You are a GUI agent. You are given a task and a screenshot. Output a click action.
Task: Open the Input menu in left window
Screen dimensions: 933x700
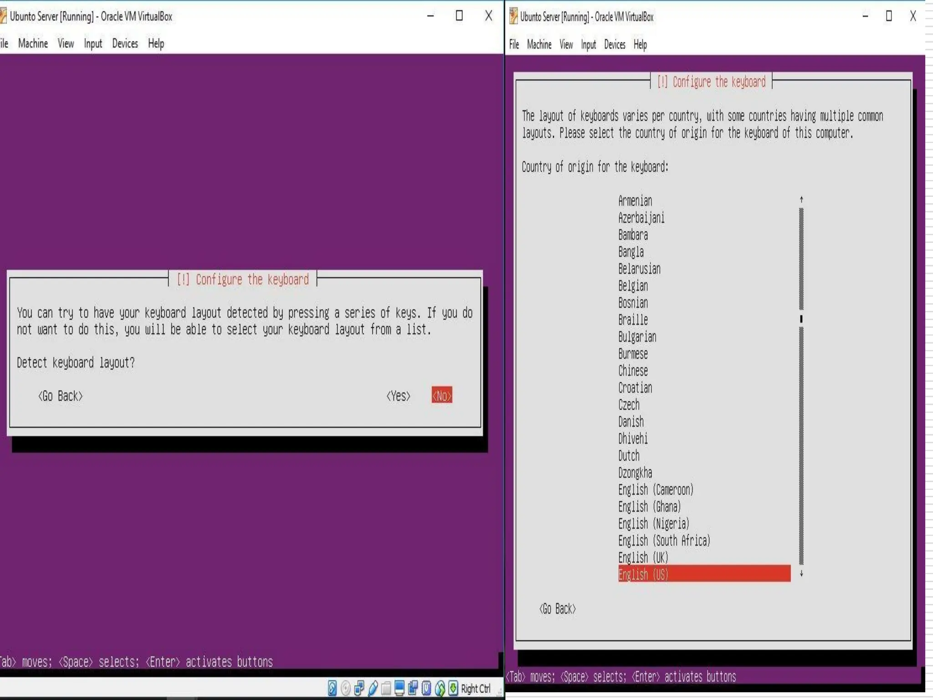[93, 43]
